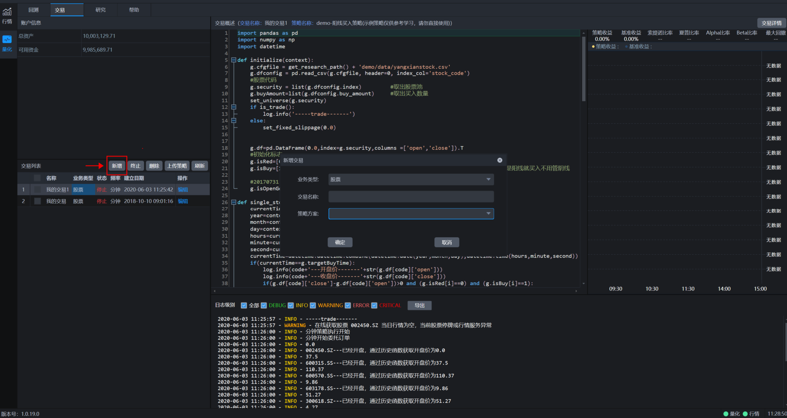The width and height of the screenshot is (787, 418).
Task: Uncheck the DEBUG log level checkbox
Action: coord(264,305)
